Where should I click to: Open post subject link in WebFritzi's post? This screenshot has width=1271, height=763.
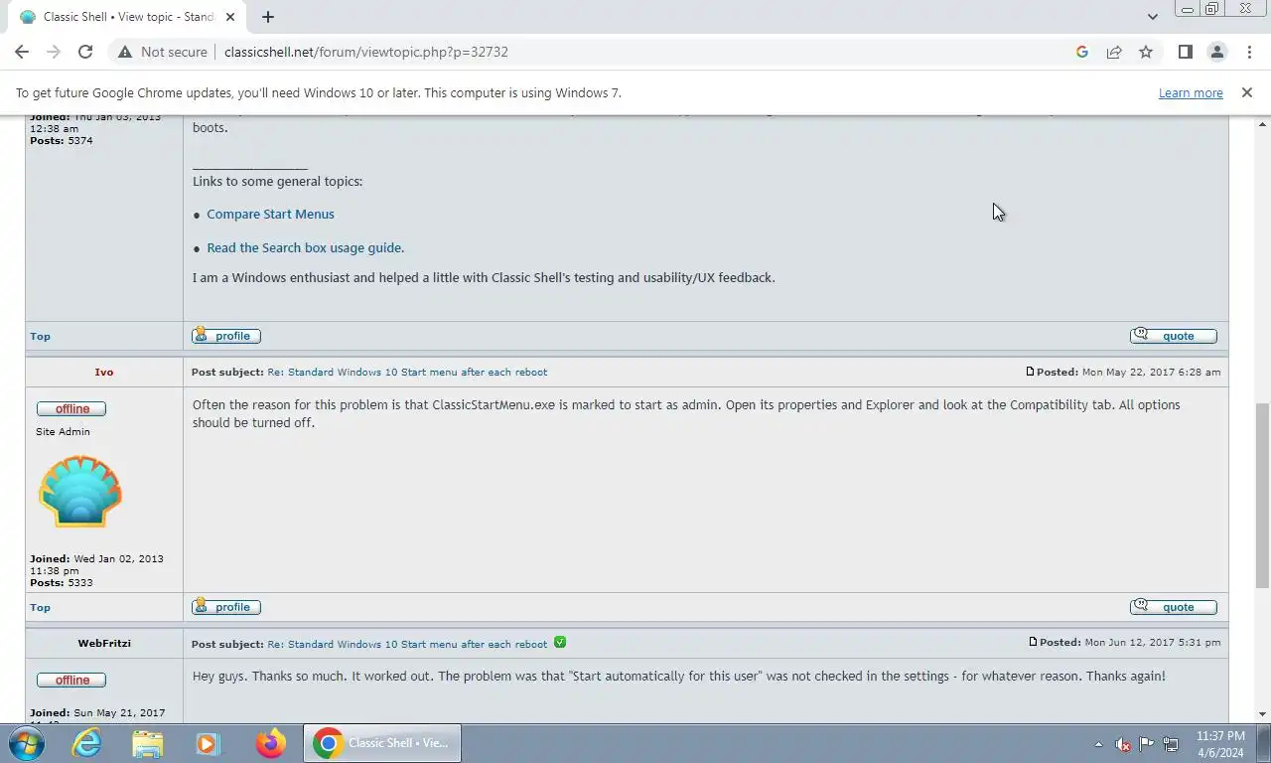click(407, 644)
